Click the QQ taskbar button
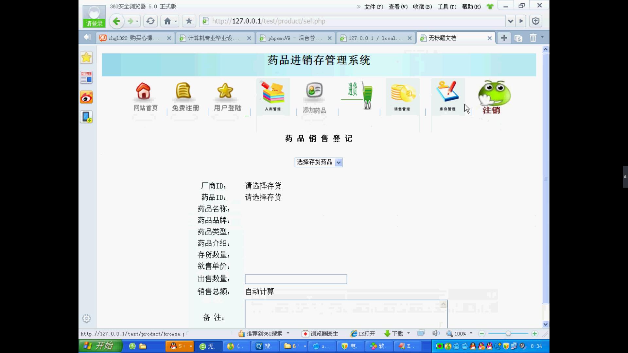This screenshot has width=628, height=353. click(180, 346)
